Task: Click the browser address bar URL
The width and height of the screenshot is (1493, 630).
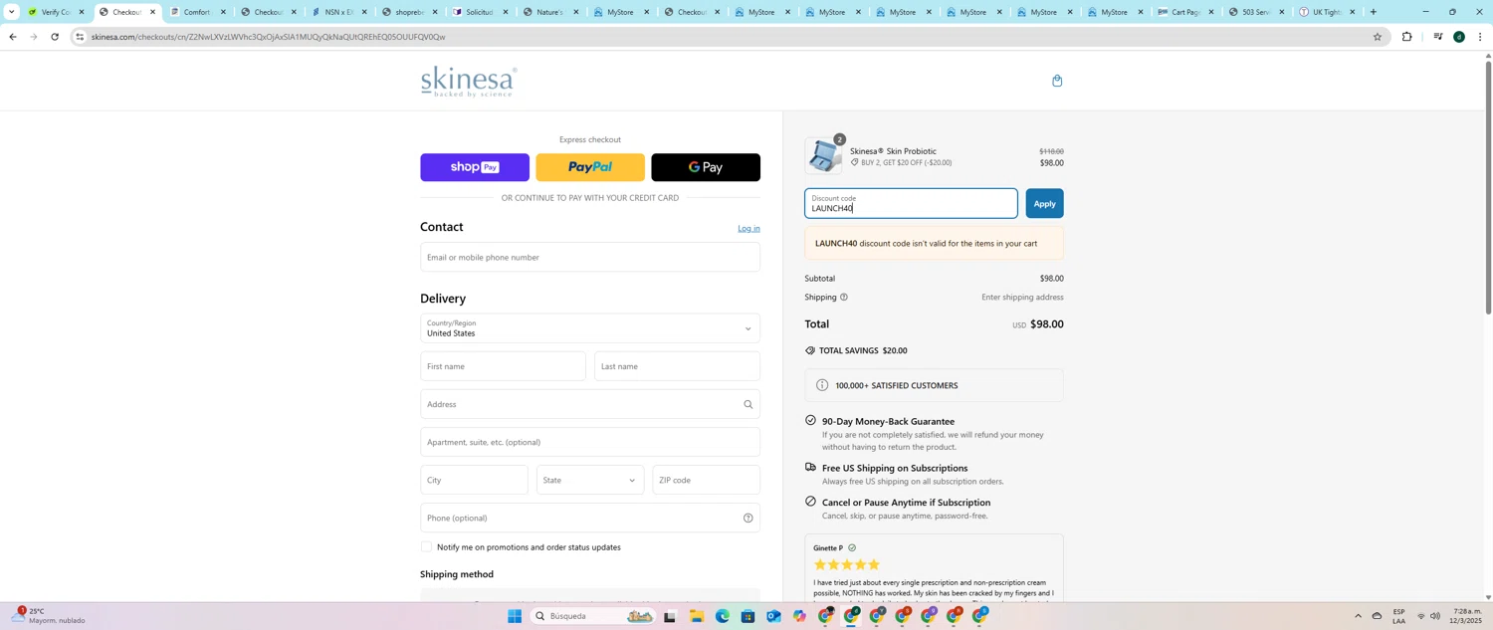Action: [x=269, y=37]
